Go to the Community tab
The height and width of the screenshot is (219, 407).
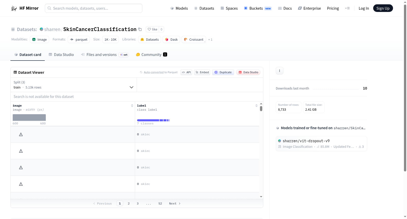152,55
